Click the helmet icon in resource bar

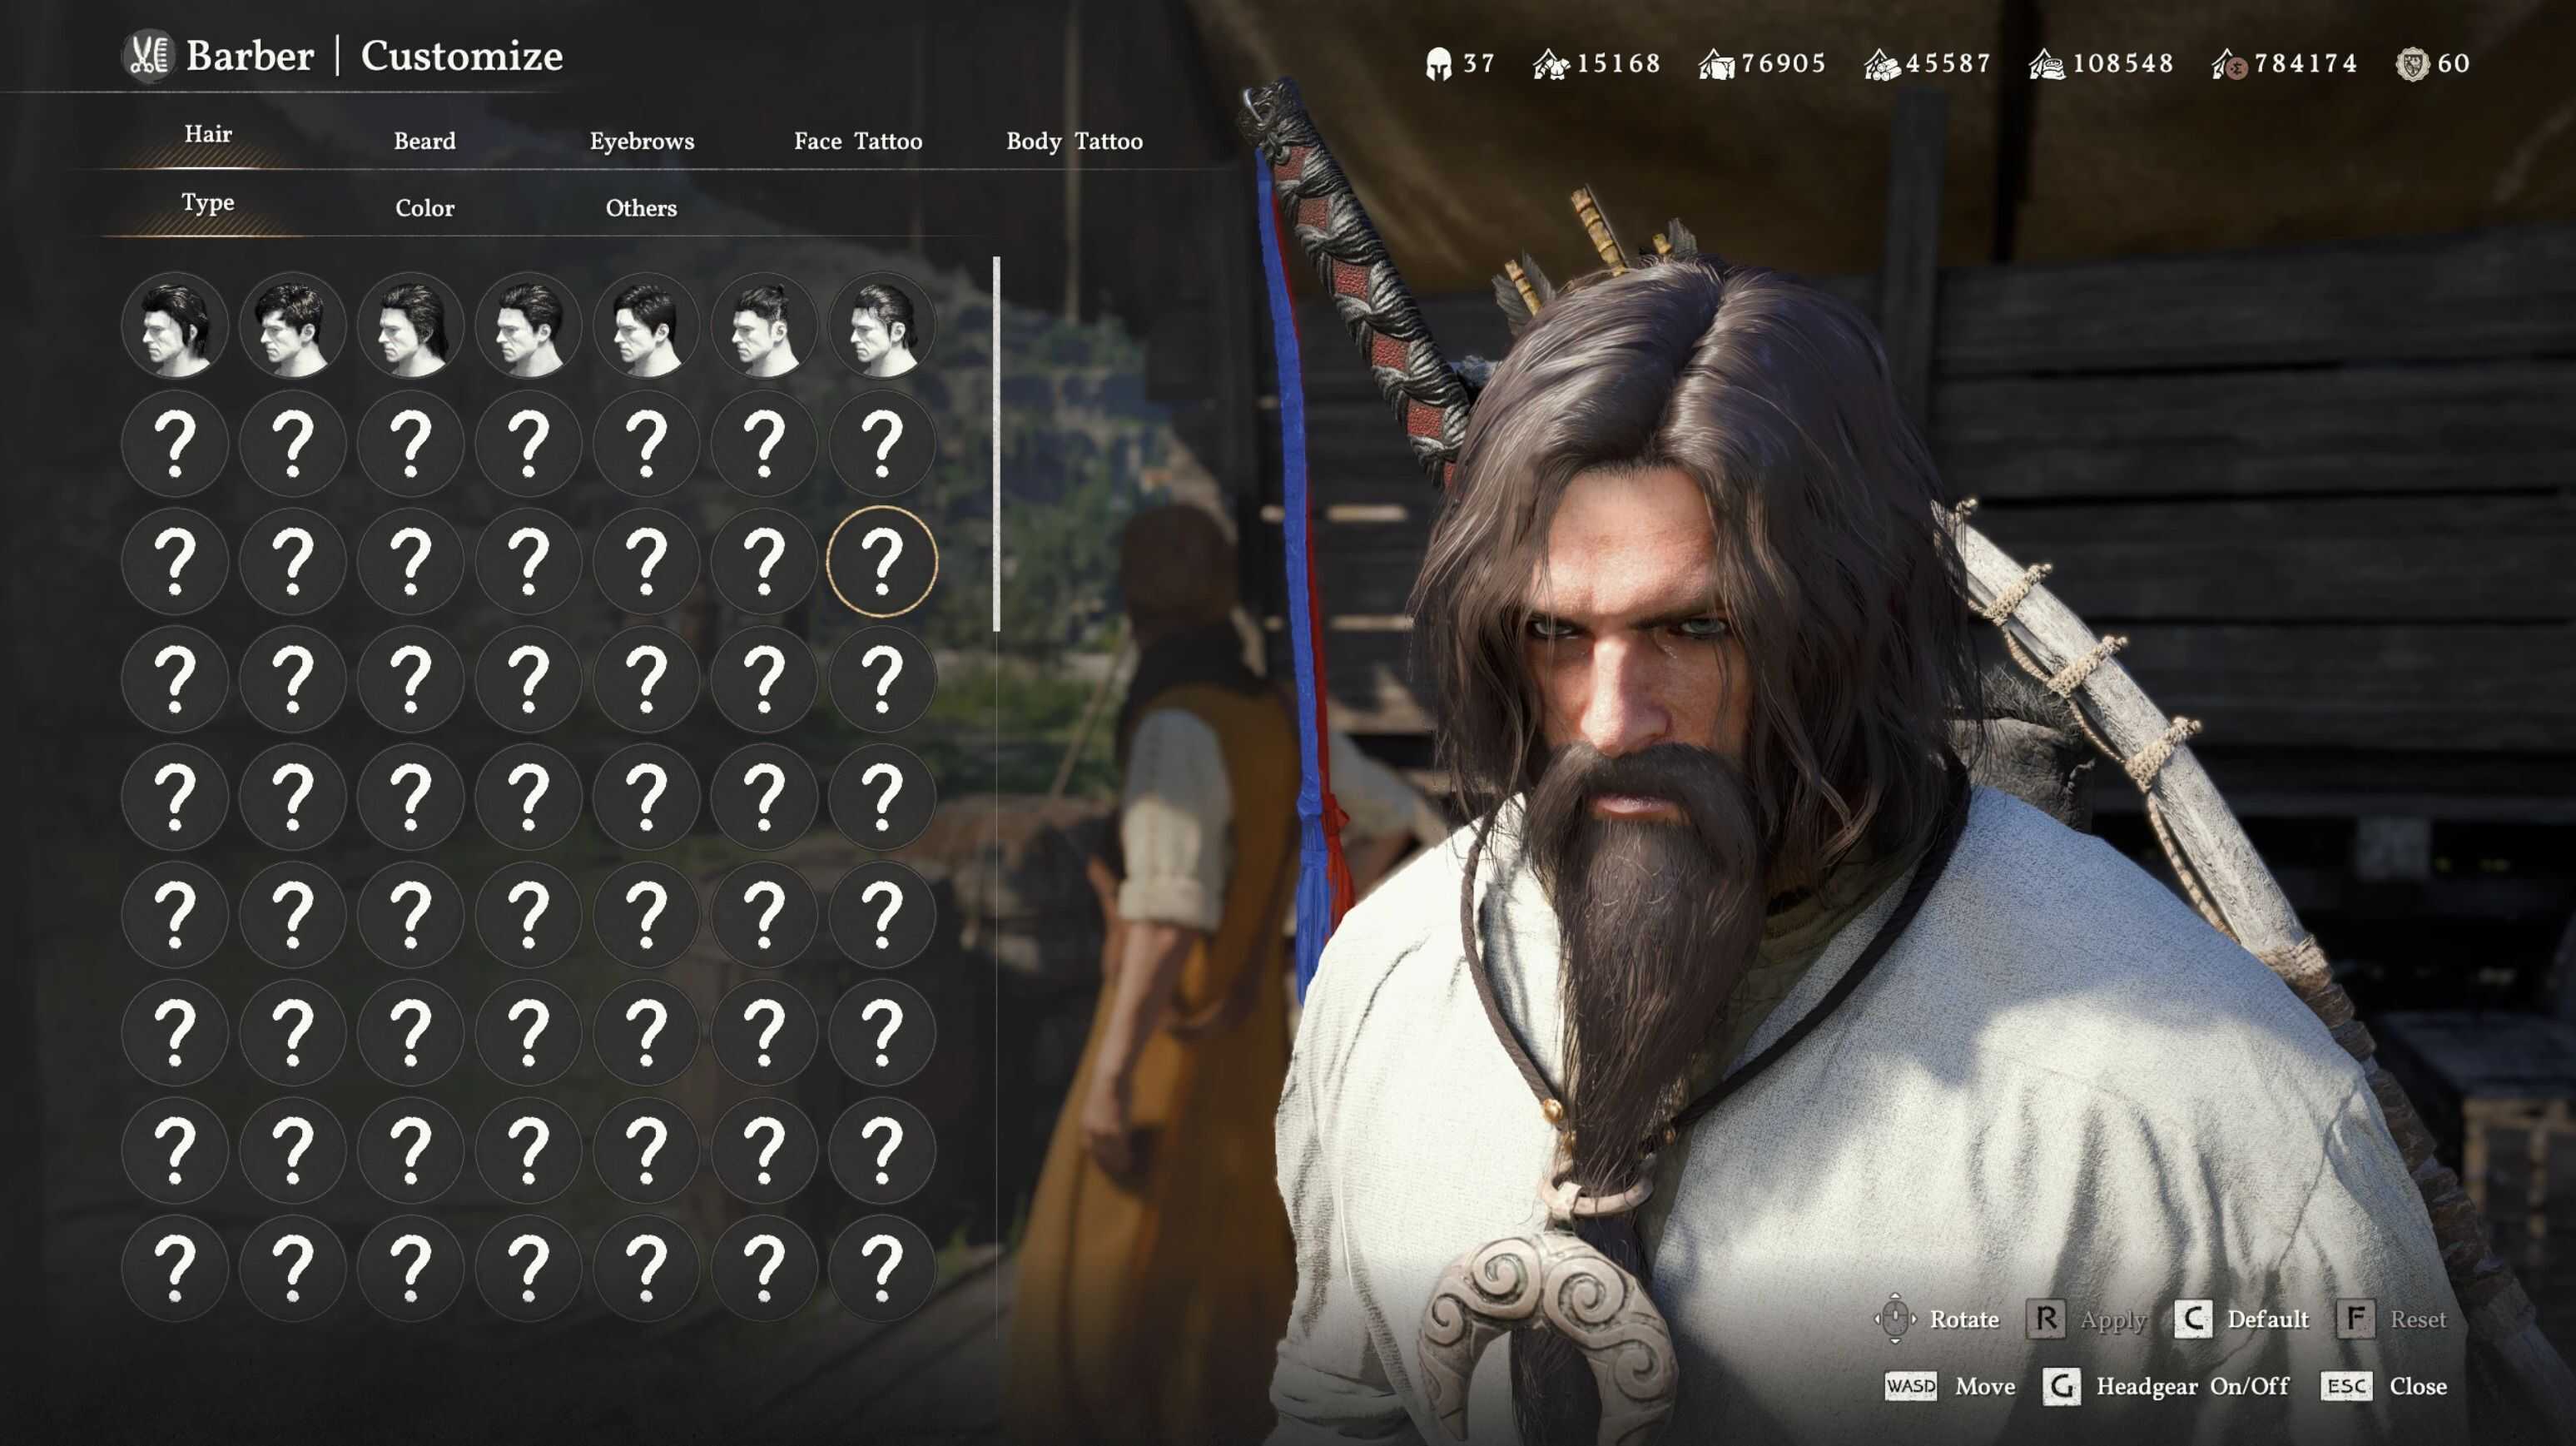tap(1438, 64)
